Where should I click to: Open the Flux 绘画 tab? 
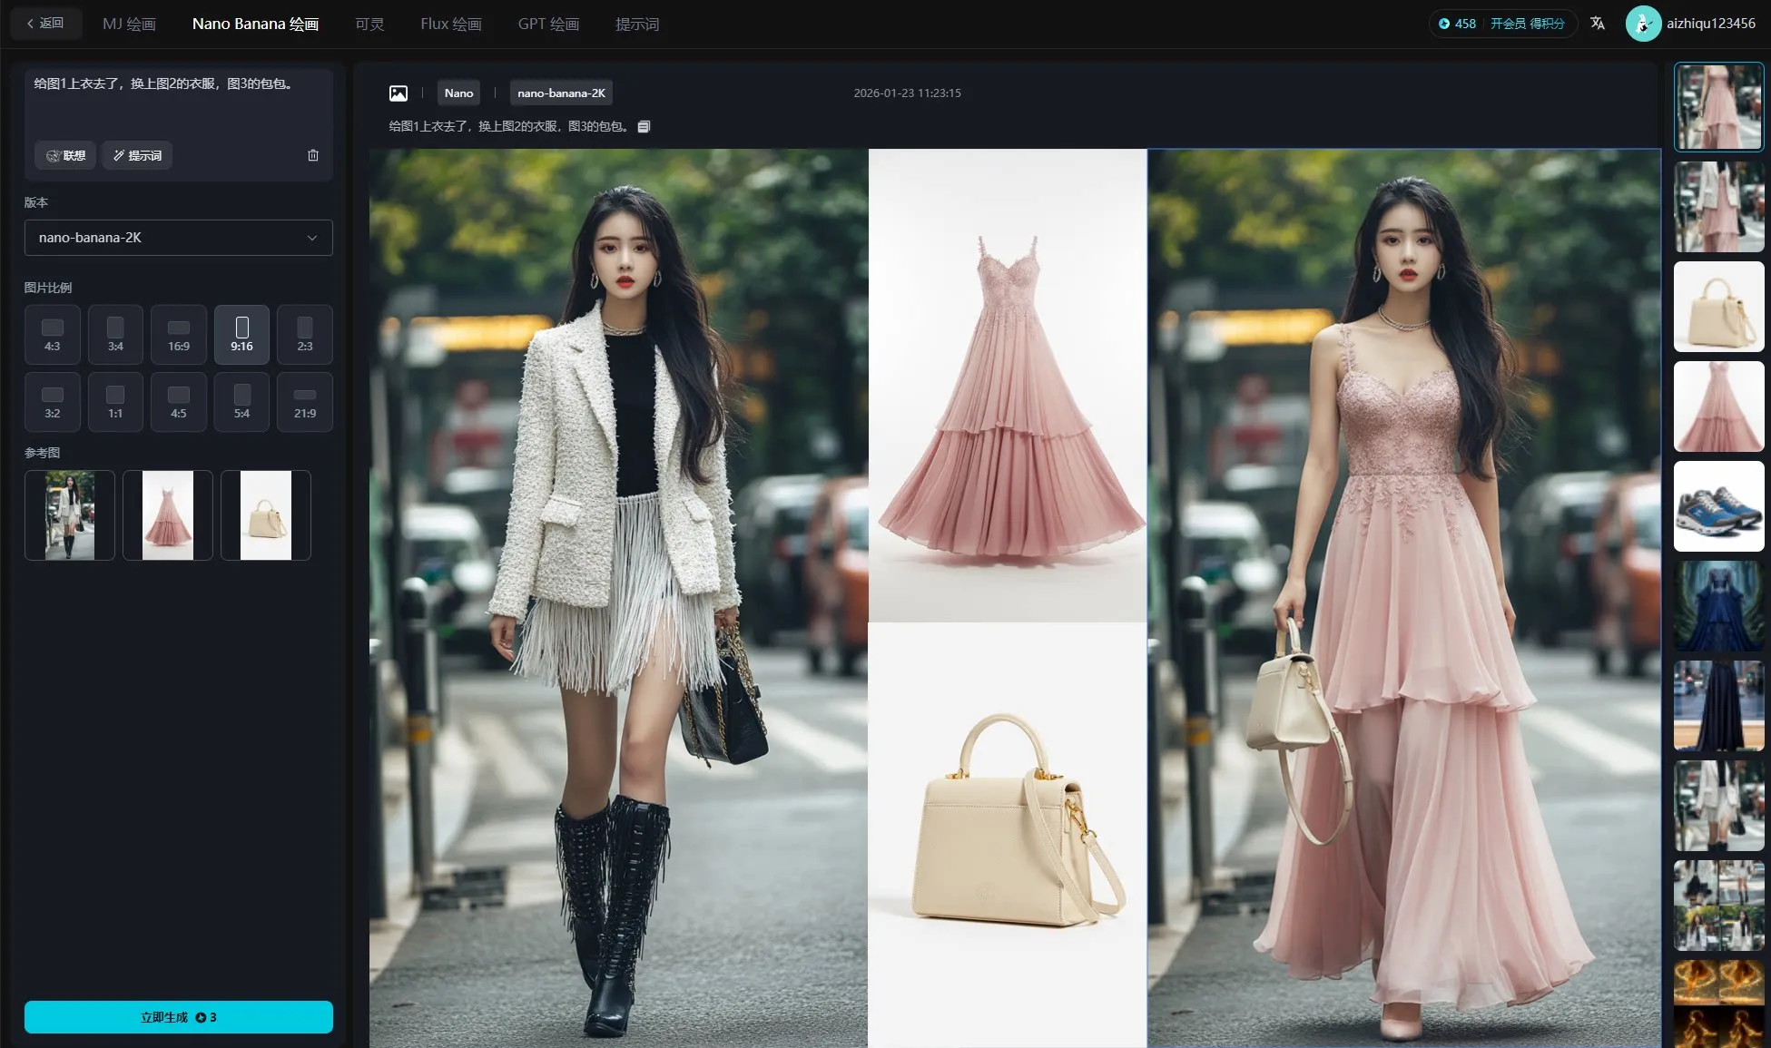[450, 24]
